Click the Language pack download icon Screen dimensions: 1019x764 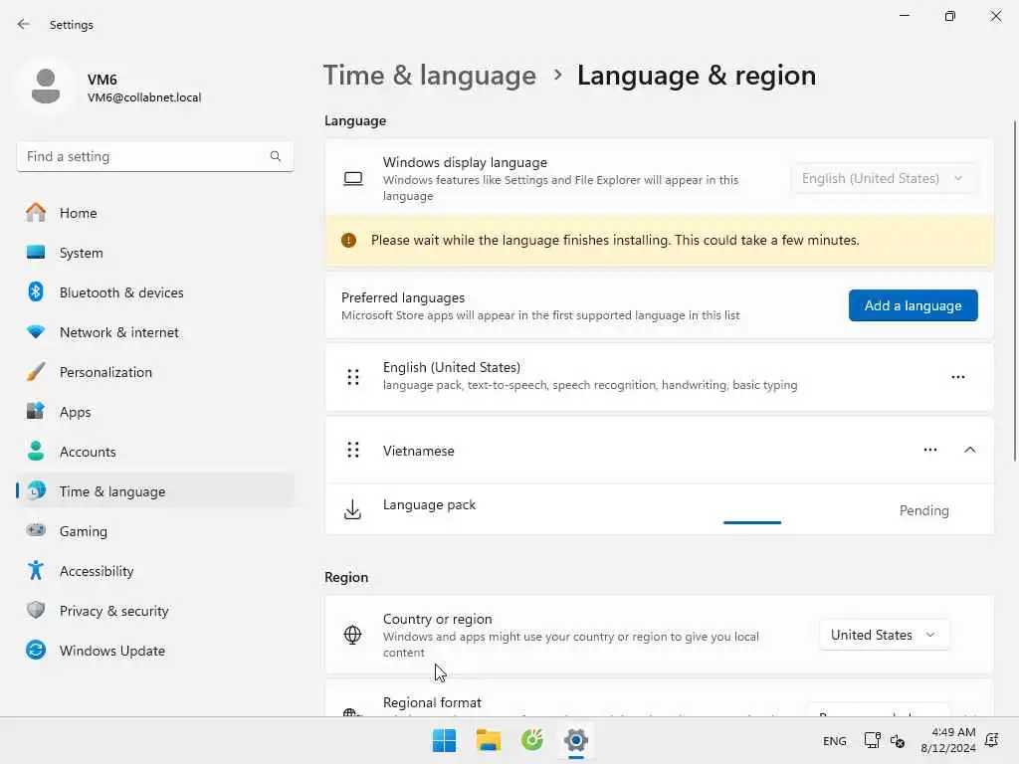[x=352, y=510]
